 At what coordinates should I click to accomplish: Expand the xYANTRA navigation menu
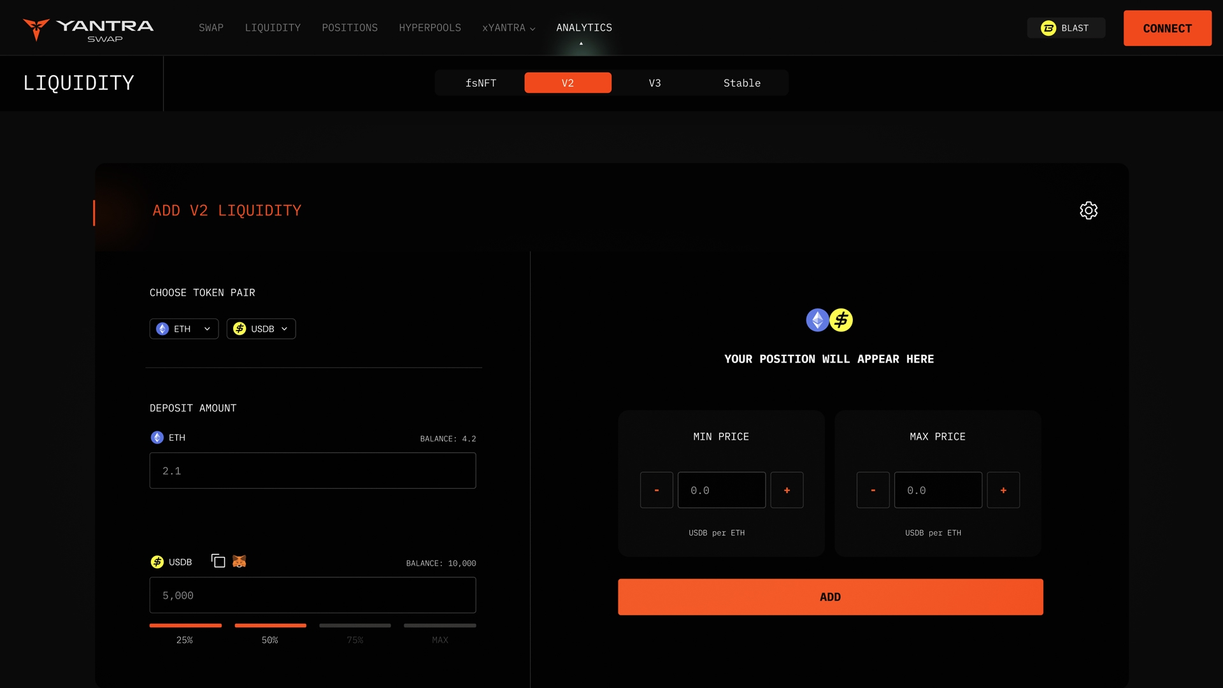508,28
